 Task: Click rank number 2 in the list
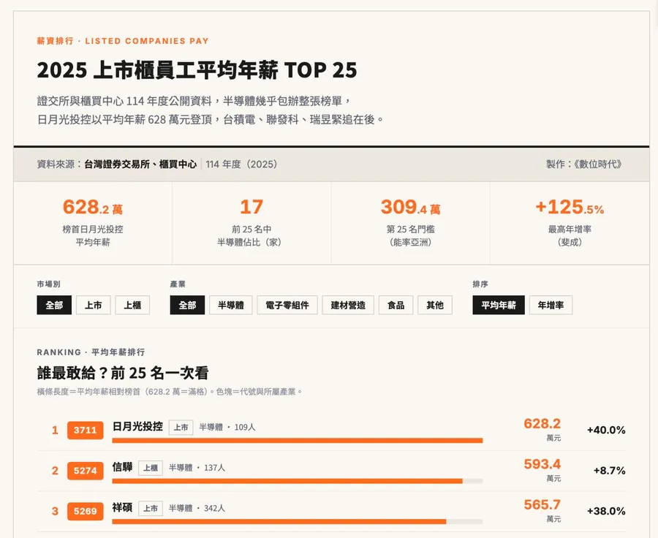click(x=55, y=471)
